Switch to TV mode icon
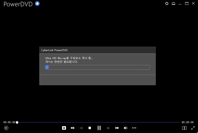 (173, 3)
